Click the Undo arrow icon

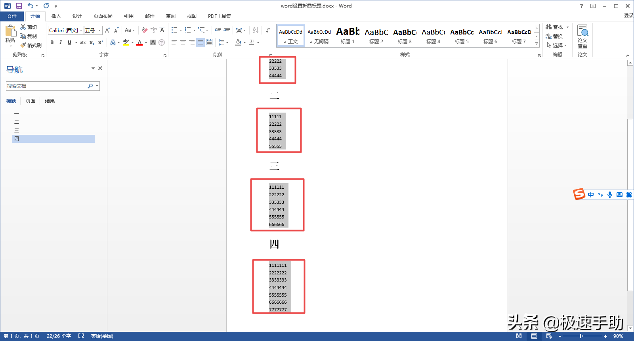(x=30, y=6)
